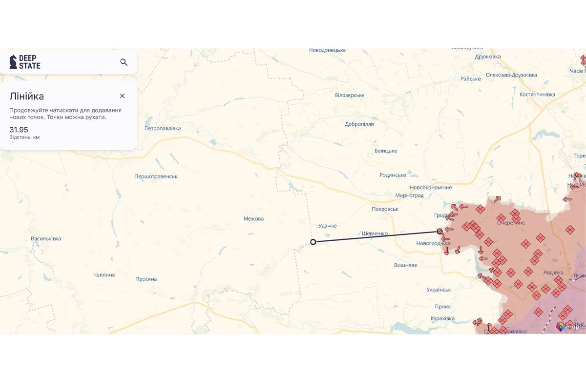The width and height of the screenshot is (586, 390).
Task: Click the Мирноград town label
Action: (x=409, y=195)
